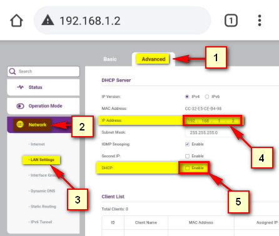279x236 pixels.
Task: Click the address bar showing 192.168.1.2
Action: point(123,21)
